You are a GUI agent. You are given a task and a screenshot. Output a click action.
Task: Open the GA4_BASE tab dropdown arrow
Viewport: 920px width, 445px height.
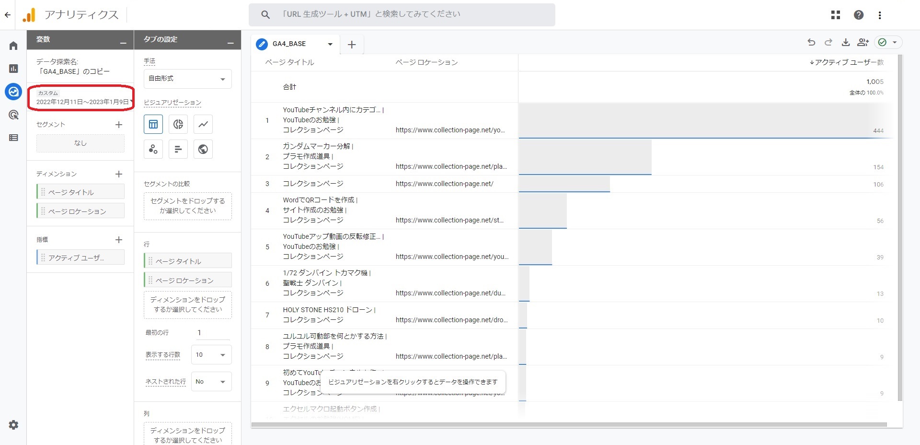coord(330,44)
